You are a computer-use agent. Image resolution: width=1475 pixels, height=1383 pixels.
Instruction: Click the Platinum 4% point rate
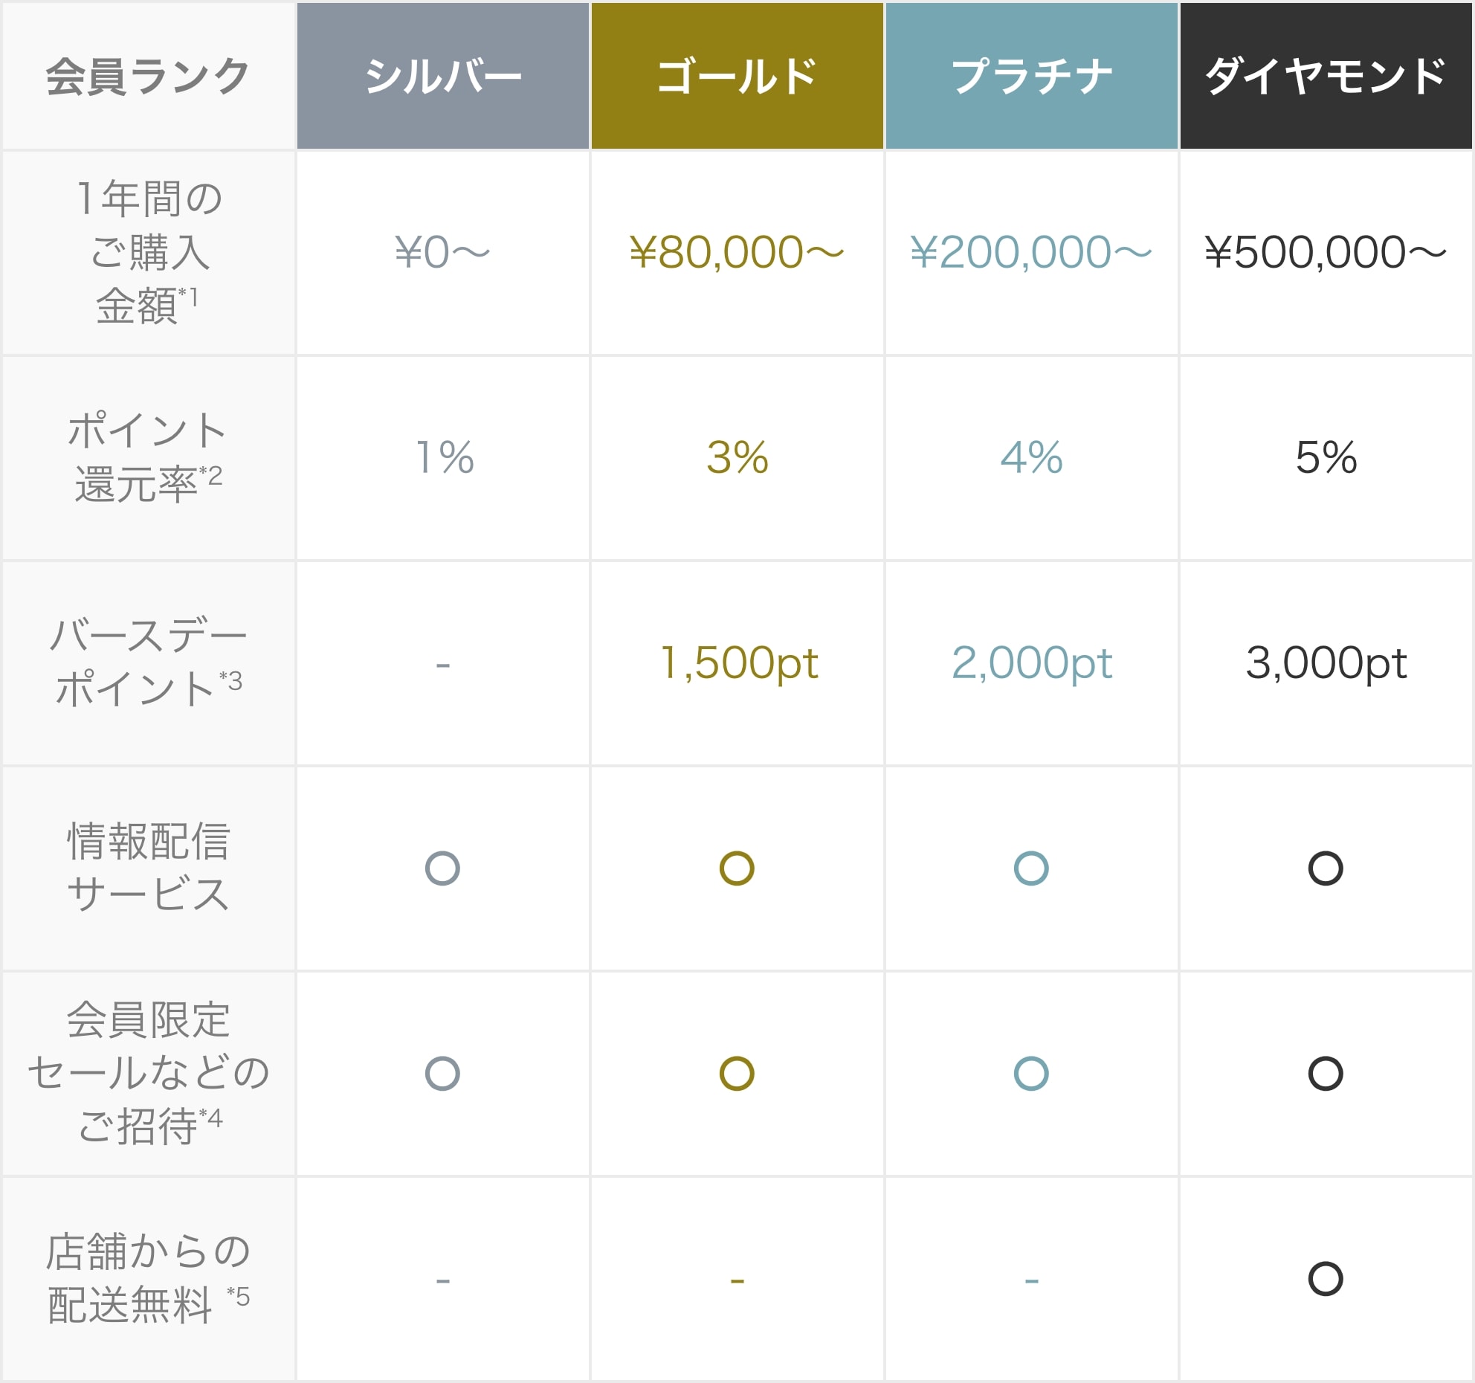click(1031, 457)
